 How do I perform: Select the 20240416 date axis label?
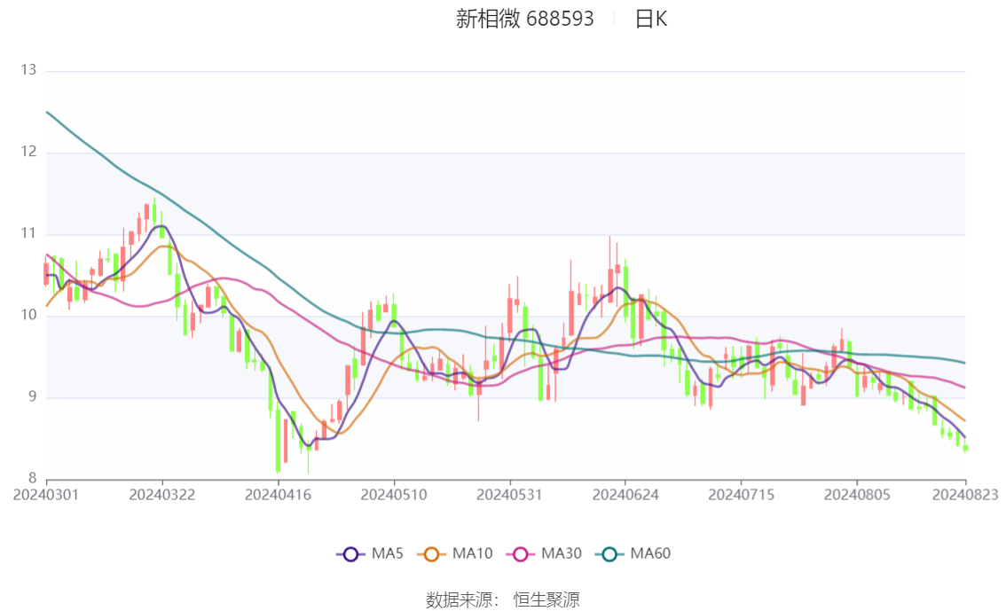pos(278,494)
